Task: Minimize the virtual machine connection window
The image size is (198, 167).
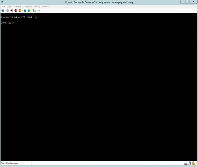Action: (183, 2)
